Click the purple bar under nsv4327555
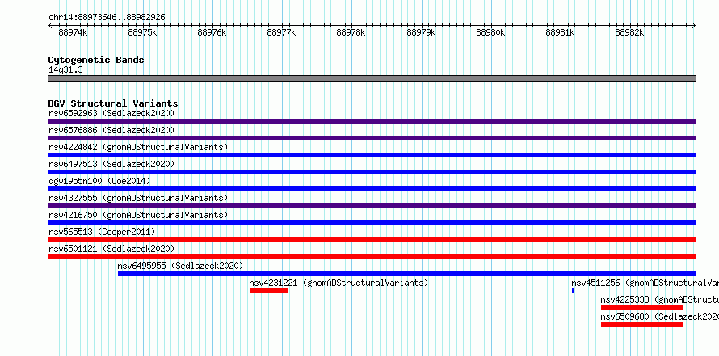 pyautogui.click(x=372, y=206)
